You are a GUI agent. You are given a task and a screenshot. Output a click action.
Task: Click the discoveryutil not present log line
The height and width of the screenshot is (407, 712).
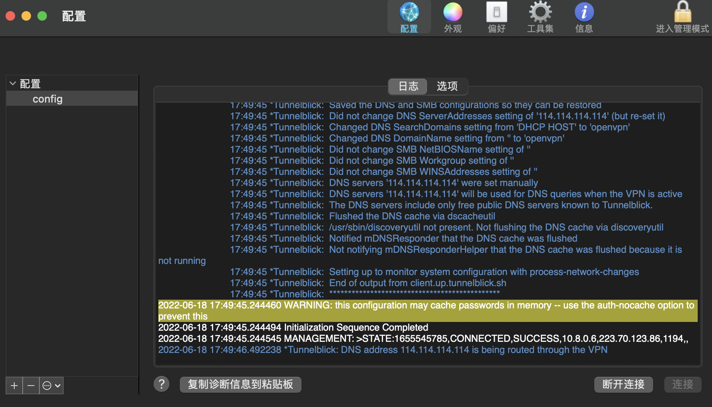click(447, 227)
